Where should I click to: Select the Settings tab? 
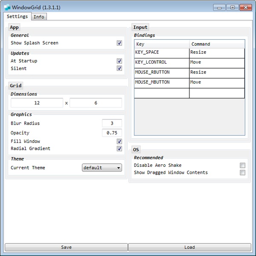click(17, 16)
